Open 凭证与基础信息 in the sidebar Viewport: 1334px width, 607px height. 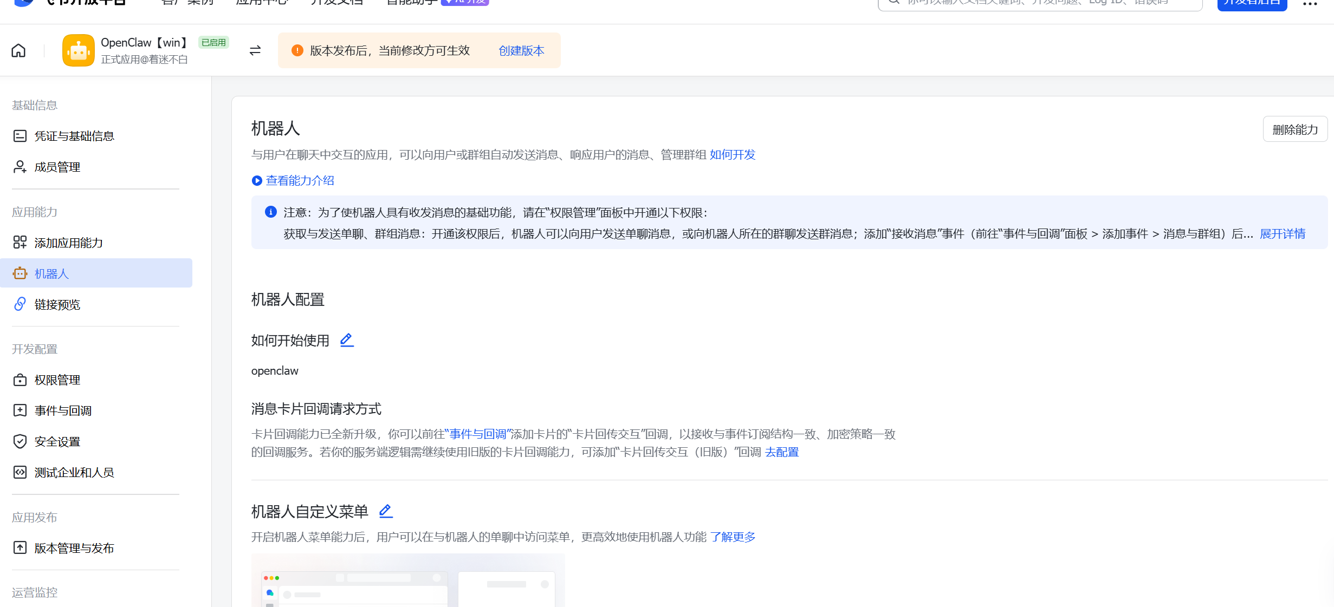click(74, 136)
